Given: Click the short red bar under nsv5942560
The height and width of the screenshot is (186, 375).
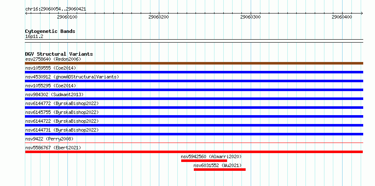Looking at the screenshot, I should pos(204,161).
